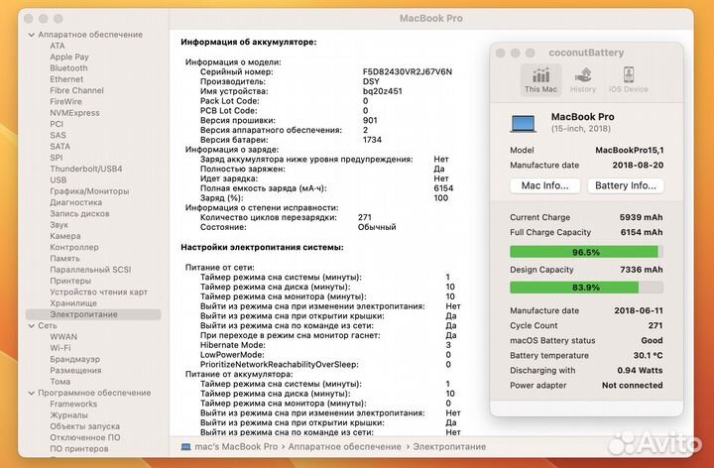Select Frameworks in the sidebar
This screenshot has height=468, width=714.
[x=73, y=404]
